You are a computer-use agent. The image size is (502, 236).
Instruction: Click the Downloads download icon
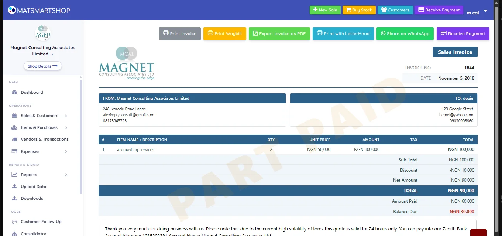[x=14, y=198]
